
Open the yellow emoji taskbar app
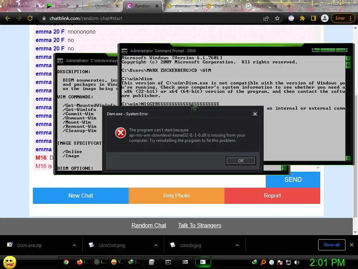117,262
